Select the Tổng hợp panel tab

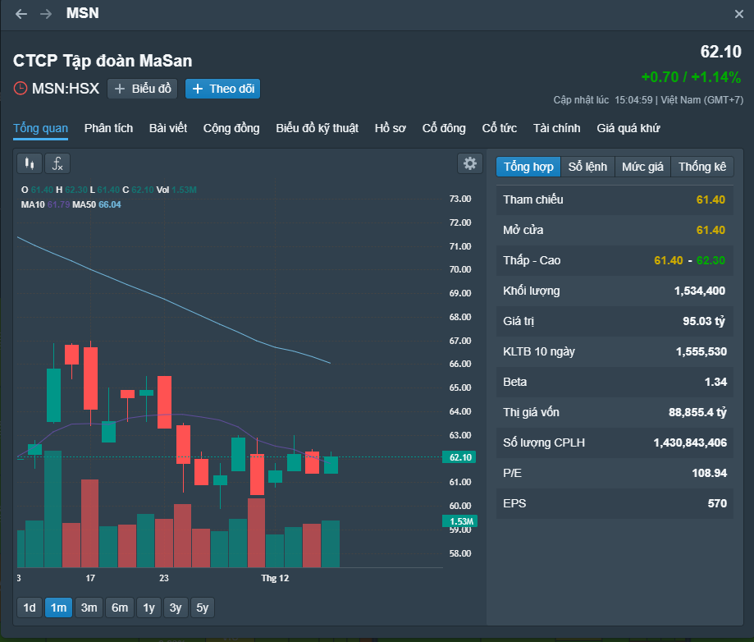[x=528, y=167]
